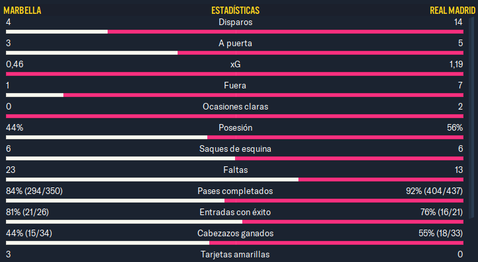Click the Fuera comparison bar

tap(234, 95)
